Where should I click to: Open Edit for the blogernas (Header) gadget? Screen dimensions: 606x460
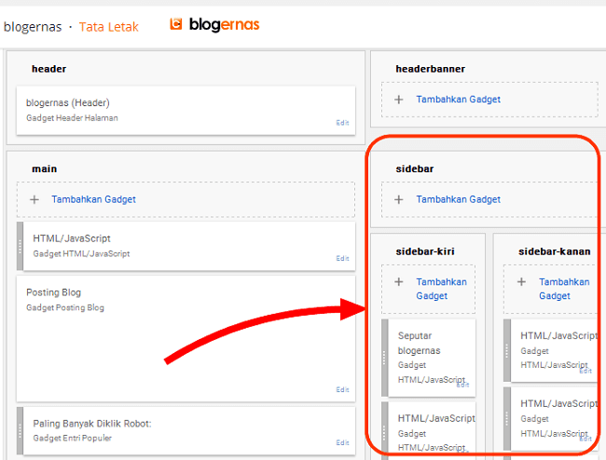(342, 123)
